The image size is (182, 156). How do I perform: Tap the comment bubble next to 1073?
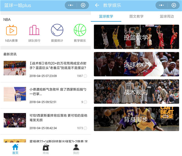click(x=86, y=128)
